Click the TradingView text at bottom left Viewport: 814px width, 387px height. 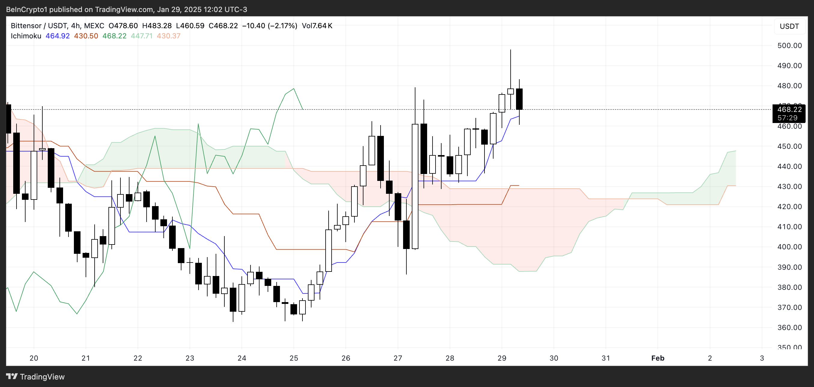click(x=42, y=376)
